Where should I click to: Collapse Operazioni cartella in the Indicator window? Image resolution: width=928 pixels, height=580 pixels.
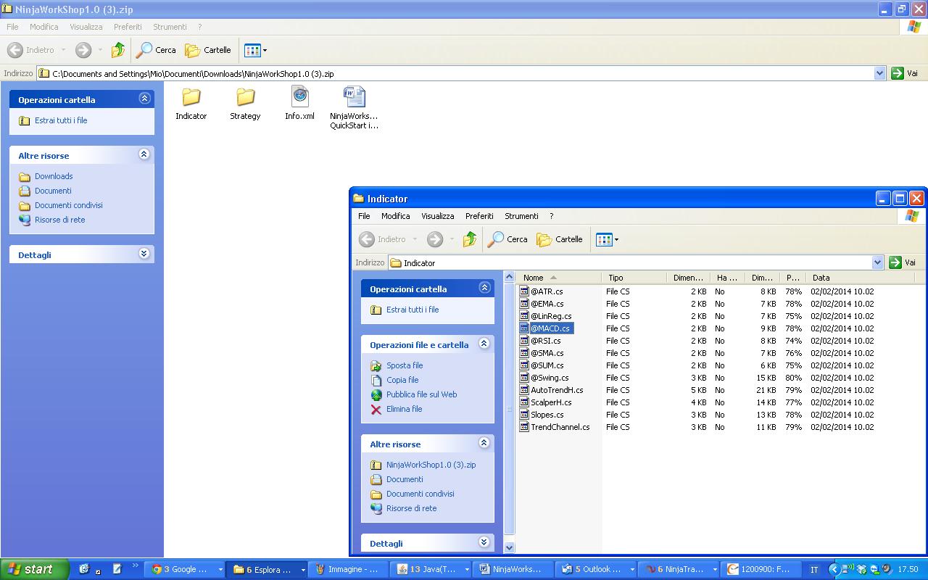pyautogui.click(x=484, y=288)
